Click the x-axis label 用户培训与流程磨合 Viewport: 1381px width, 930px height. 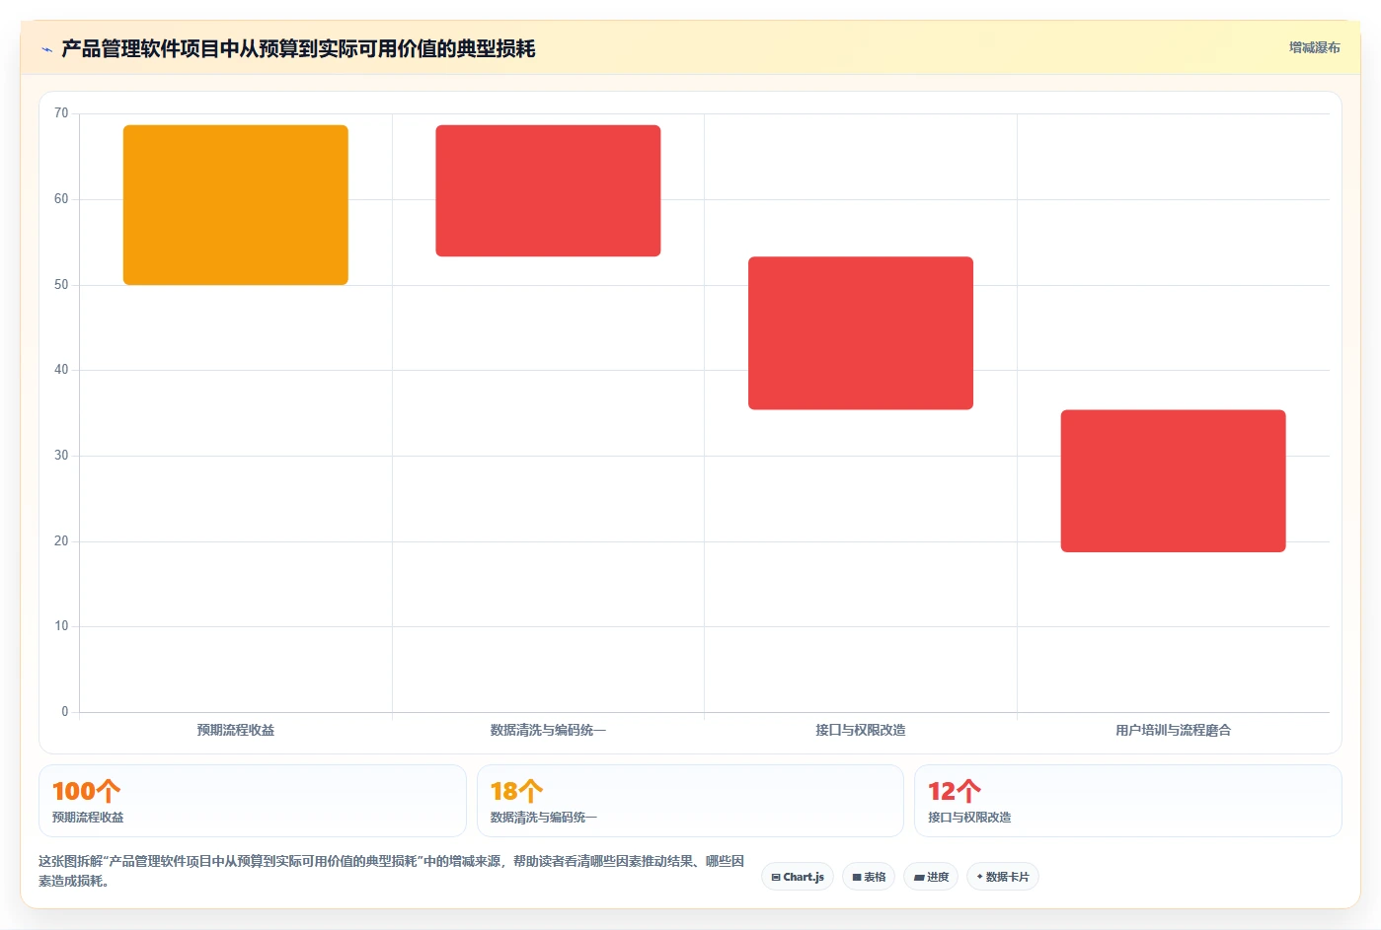(x=1173, y=730)
